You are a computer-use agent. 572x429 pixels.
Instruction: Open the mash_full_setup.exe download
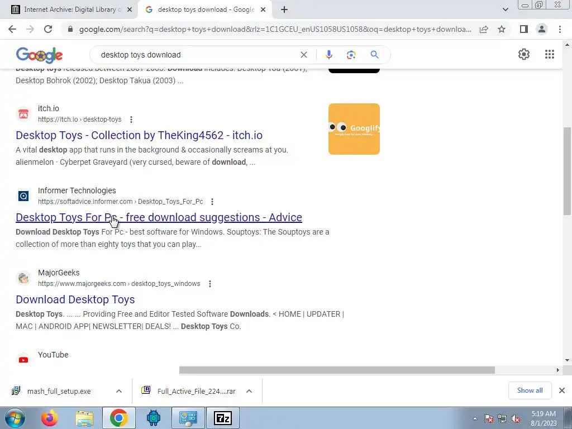(59, 391)
